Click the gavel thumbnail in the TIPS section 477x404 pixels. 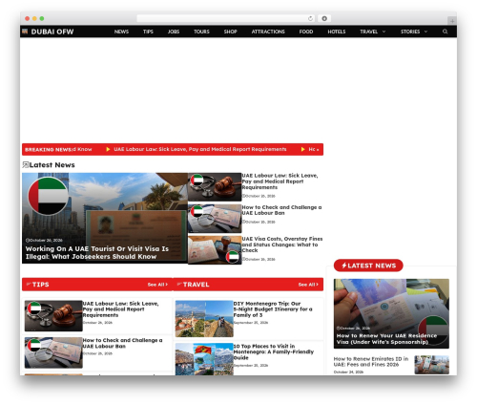coord(53,316)
